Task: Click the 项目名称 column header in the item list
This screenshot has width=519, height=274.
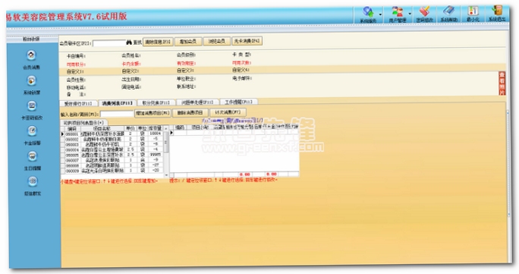Action: 102,128
